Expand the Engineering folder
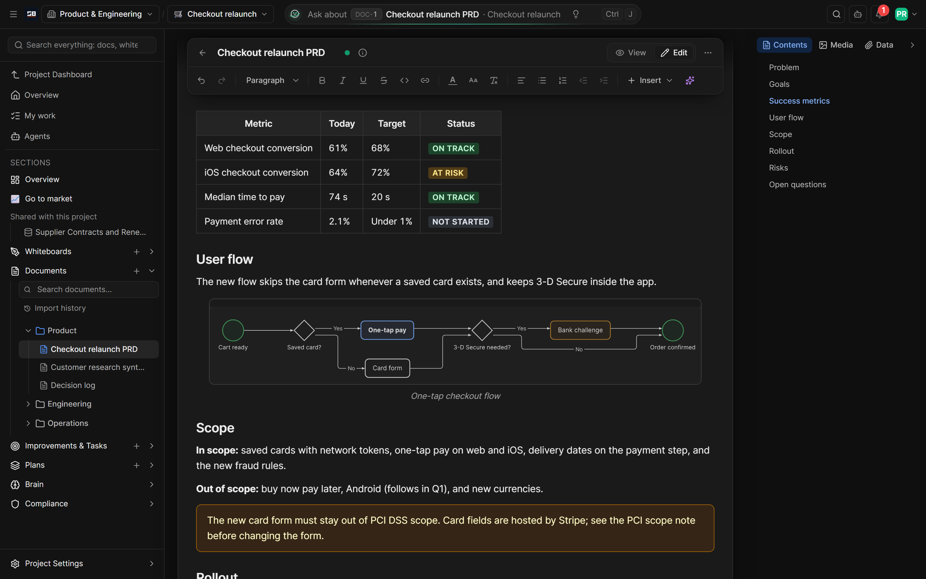926x579 pixels. [28, 404]
